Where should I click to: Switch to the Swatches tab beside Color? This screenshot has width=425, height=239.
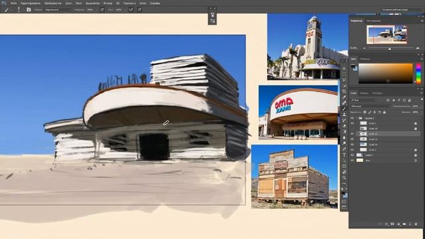(365, 59)
